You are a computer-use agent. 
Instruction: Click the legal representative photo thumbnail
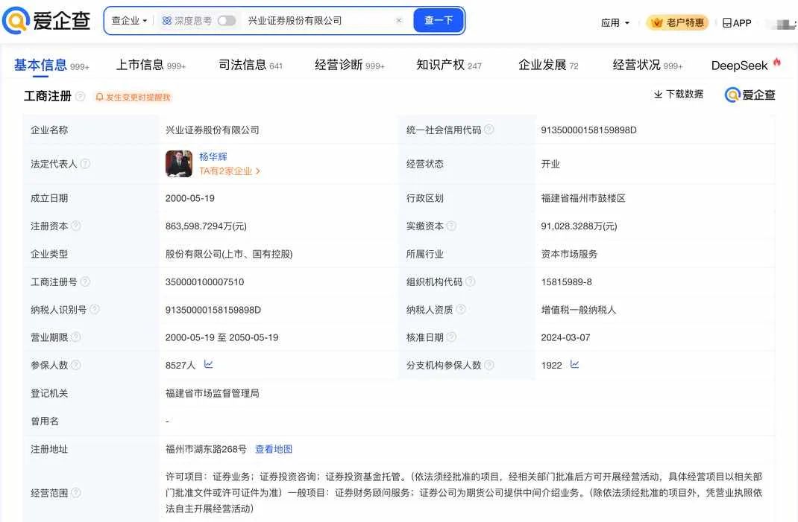coord(179,164)
